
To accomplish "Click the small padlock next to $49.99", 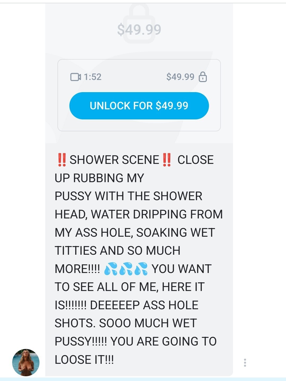I will coord(203,77).
